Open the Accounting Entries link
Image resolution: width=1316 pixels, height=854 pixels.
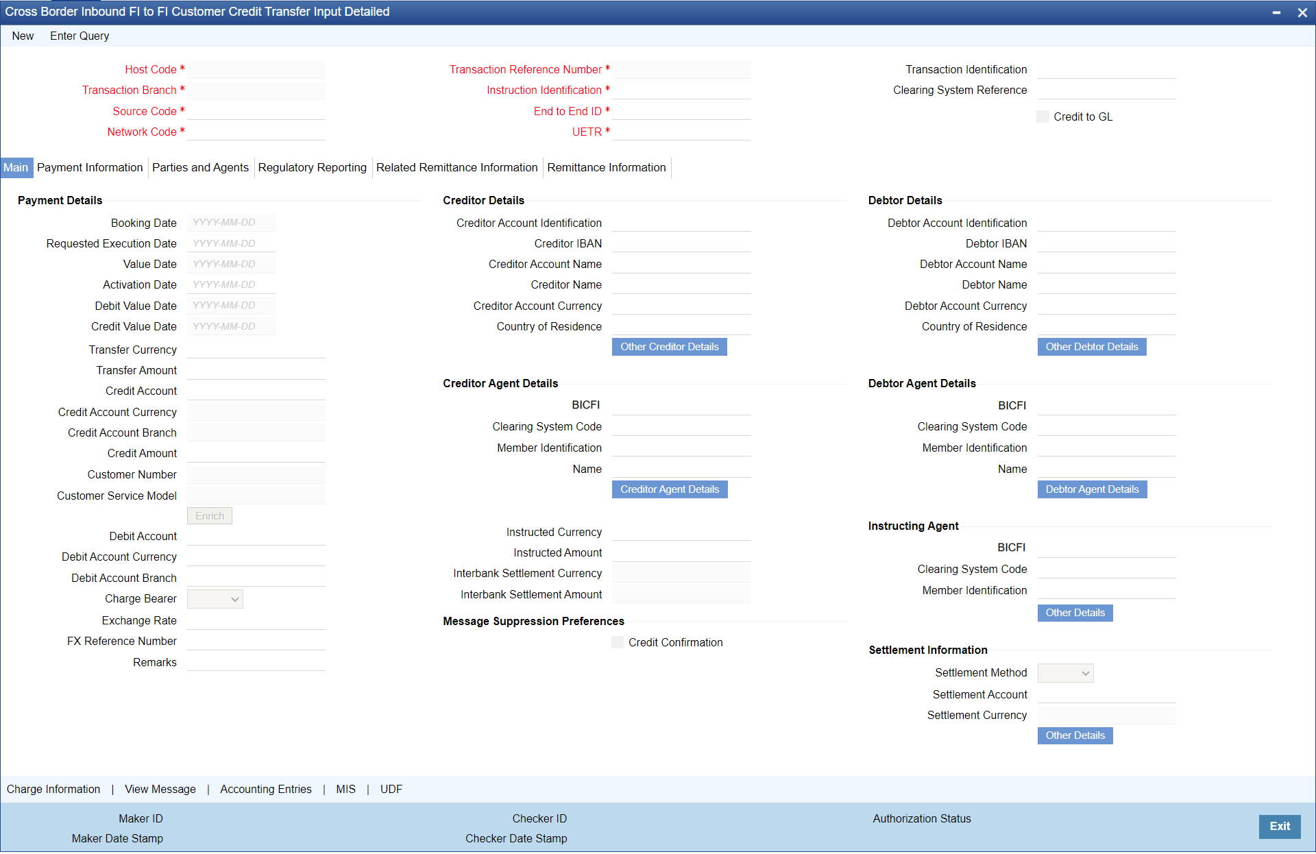pyautogui.click(x=265, y=789)
